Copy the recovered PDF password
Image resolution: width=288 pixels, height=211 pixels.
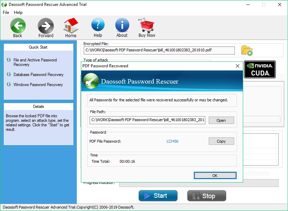221,141
